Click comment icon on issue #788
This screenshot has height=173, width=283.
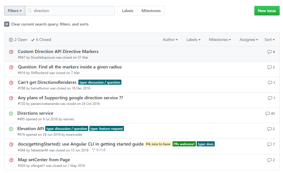pos(270,83)
